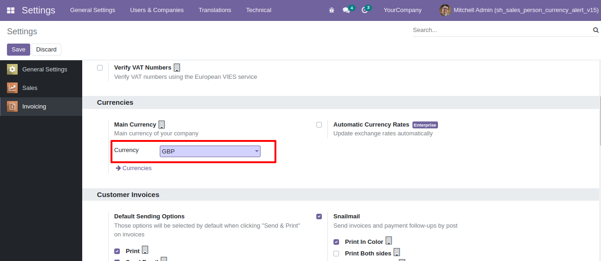
Task: Open the apps grid menu icon
Action: pyautogui.click(x=11, y=10)
